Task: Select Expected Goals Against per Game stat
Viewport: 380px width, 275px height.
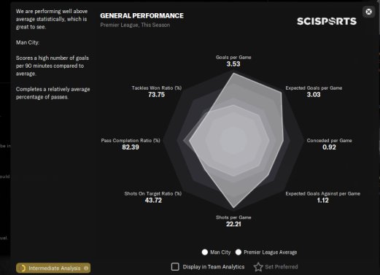Action: [323, 197]
